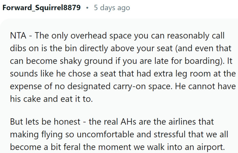Click 'But lets be honest' sentence start
Viewport: 238px width, 153px height.
click(x=45, y=122)
